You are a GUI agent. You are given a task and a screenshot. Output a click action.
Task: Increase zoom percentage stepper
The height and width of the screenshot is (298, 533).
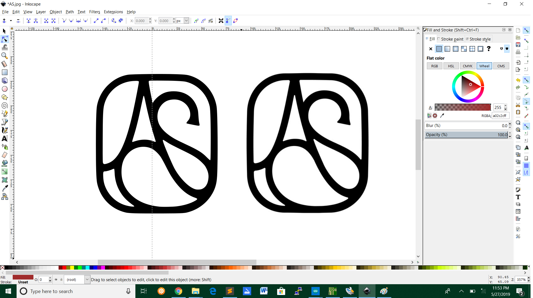tap(529, 278)
